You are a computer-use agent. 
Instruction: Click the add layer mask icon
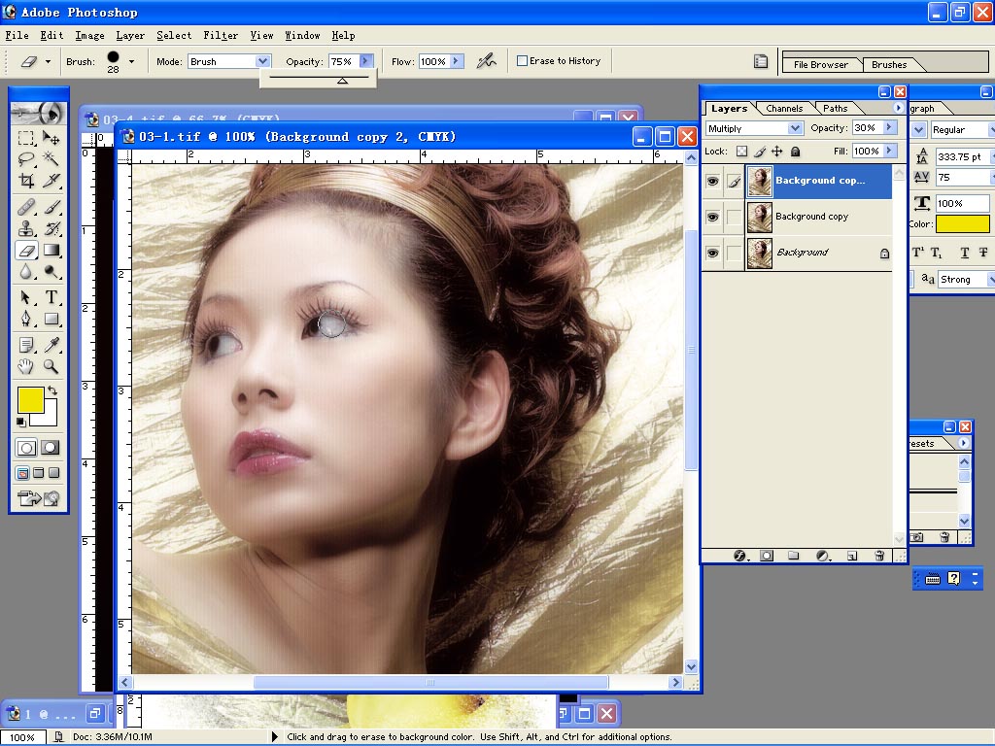[767, 556]
